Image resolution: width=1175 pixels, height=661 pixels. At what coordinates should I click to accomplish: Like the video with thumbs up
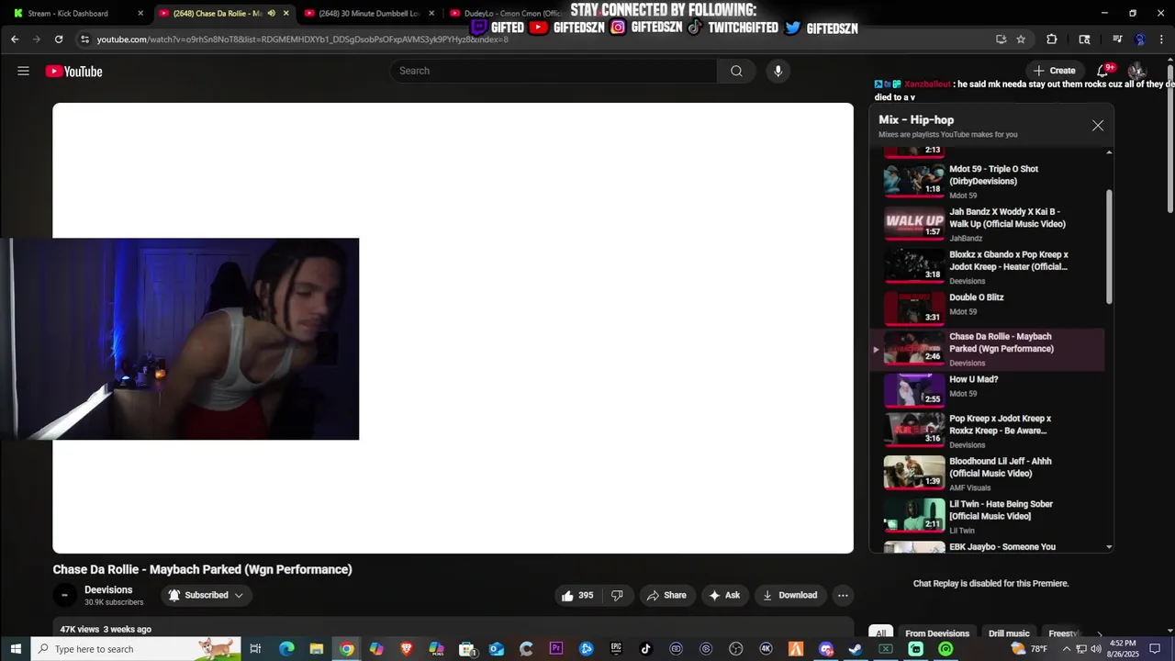[x=576, y=595]
